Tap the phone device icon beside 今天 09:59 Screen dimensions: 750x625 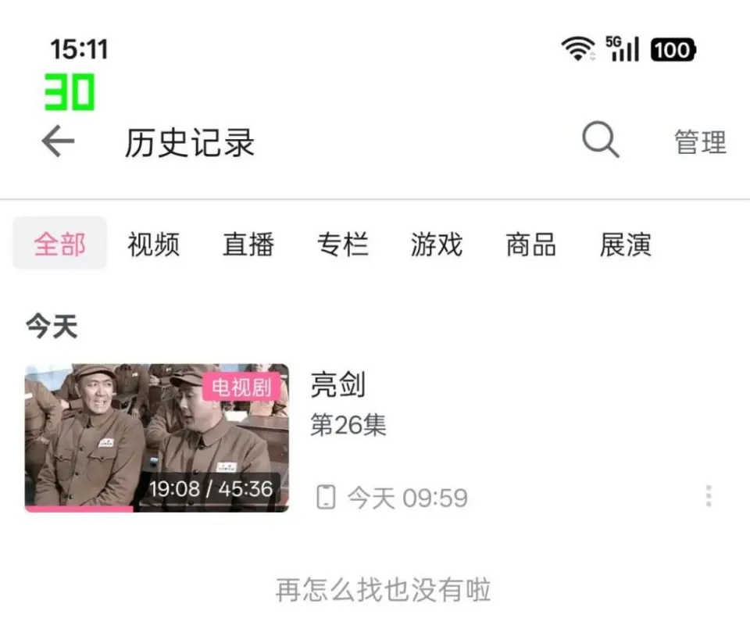click(327, 497)
